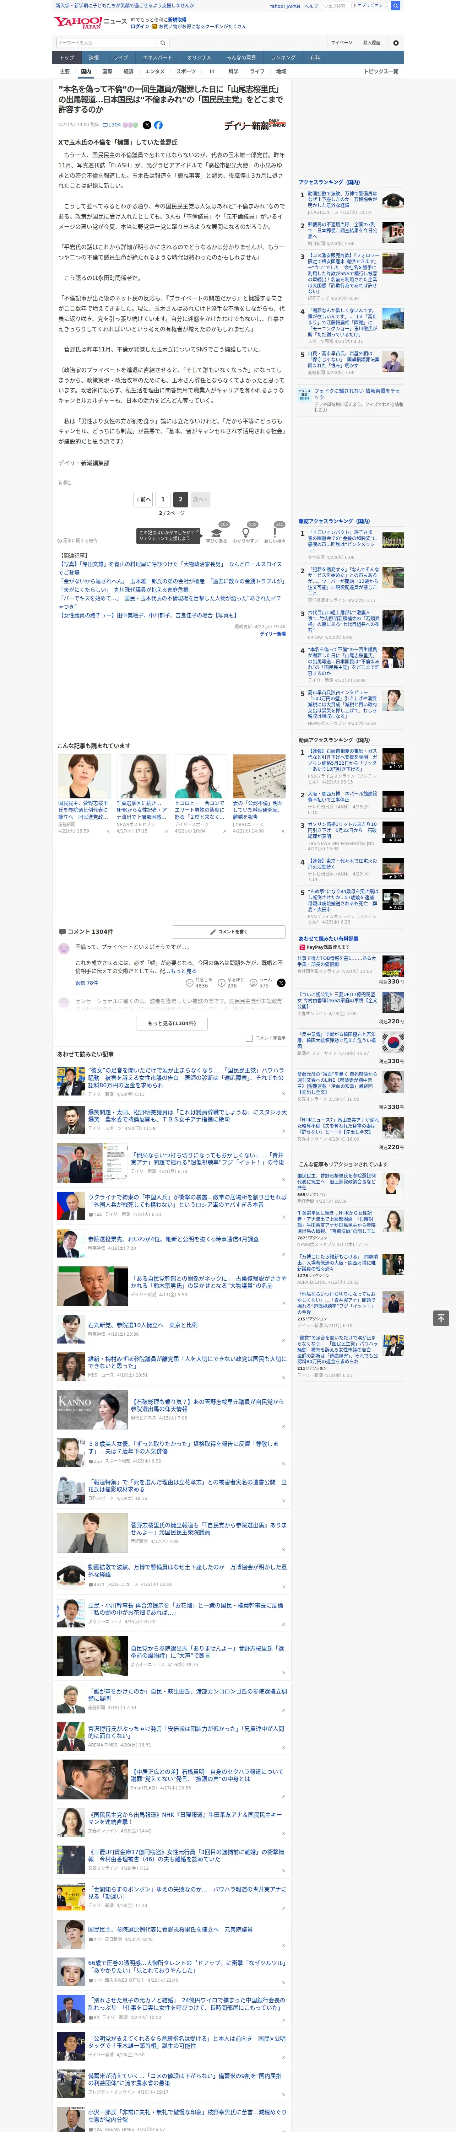Open the ライブ tab in dark bar
This screenshot has height=2132, width=456.
tap(121, 57)
